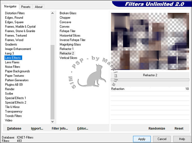Select Inverse Fisheye Tiler filter
Screen dimensions: 192x143
[x=72, y=40]
